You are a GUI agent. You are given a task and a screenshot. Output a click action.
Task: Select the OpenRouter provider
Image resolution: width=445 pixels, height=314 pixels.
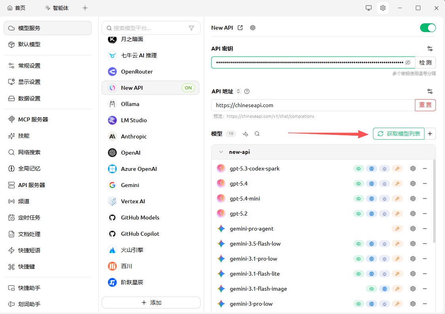(x=150, y=72)
